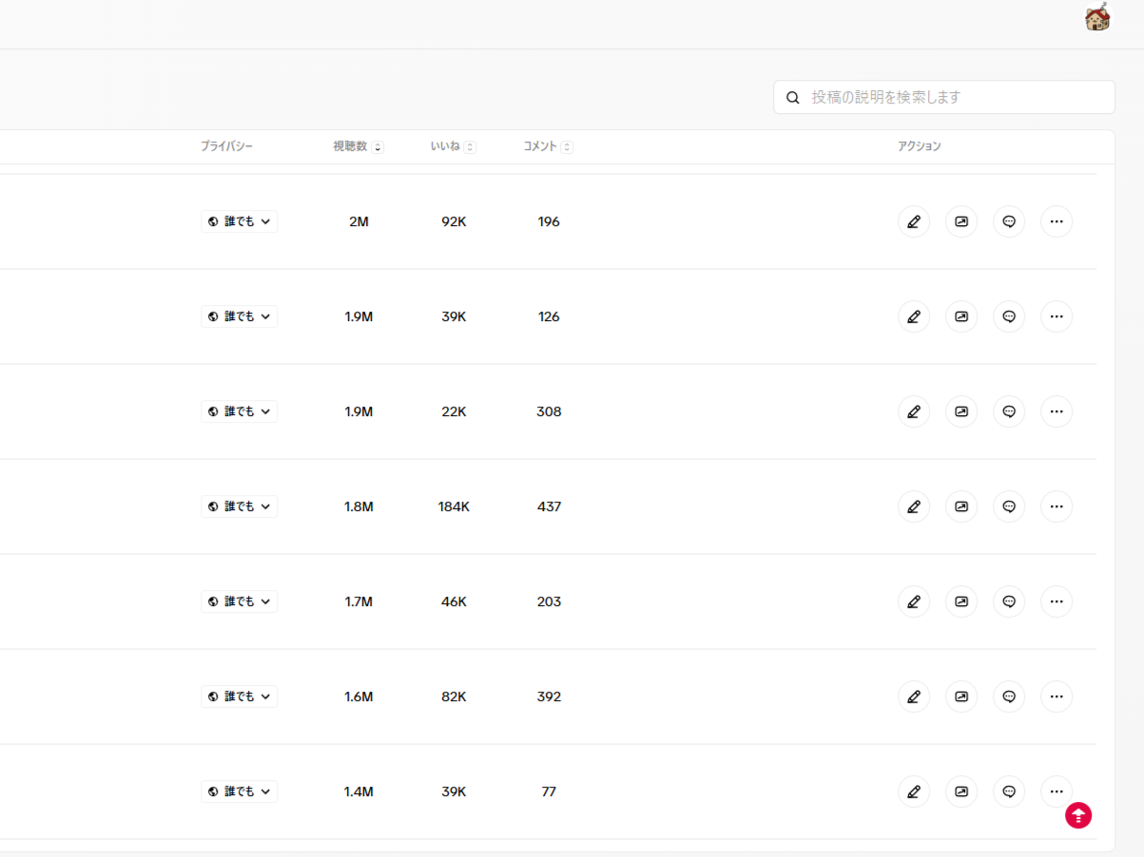The width and height of the screenshot is (1144, 857).
Task: Edit the post with 126 comments
Action: 914,316
